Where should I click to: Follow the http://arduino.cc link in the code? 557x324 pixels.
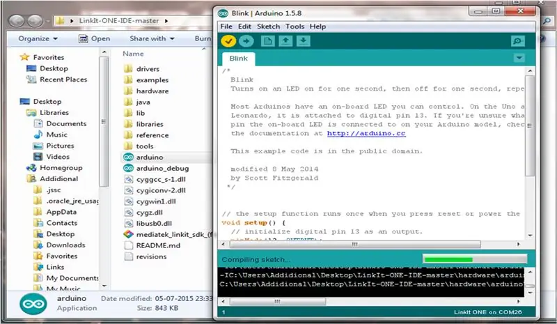pyautogui.click(x=366, y=133)
